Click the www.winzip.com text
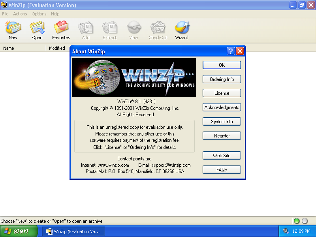The height and width of the screenshot is (237, 316). point(113,165)
